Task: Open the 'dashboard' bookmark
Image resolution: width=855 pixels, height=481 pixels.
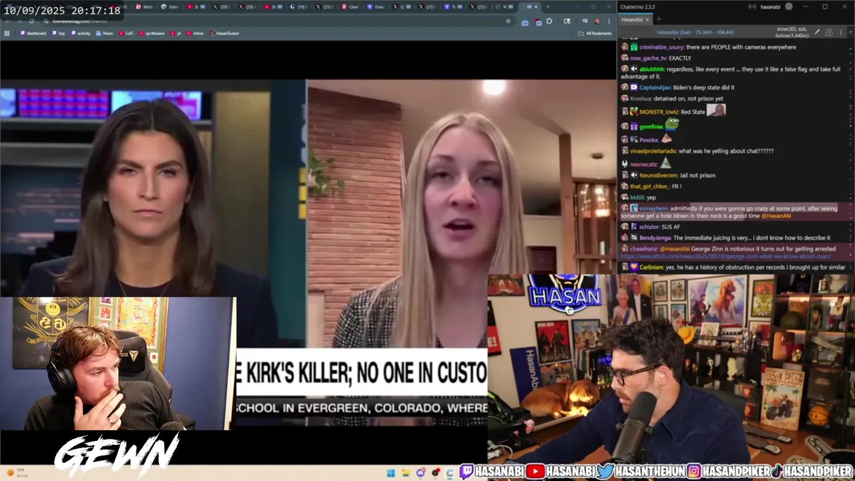Action: point(33,33)
